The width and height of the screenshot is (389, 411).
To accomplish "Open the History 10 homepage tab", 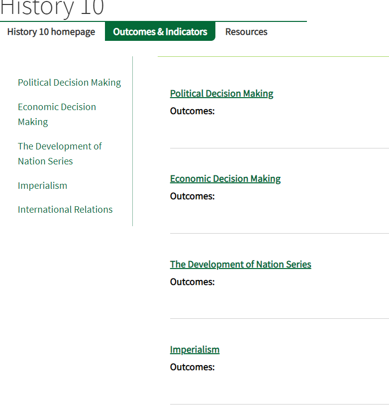I will pos(51,32).
